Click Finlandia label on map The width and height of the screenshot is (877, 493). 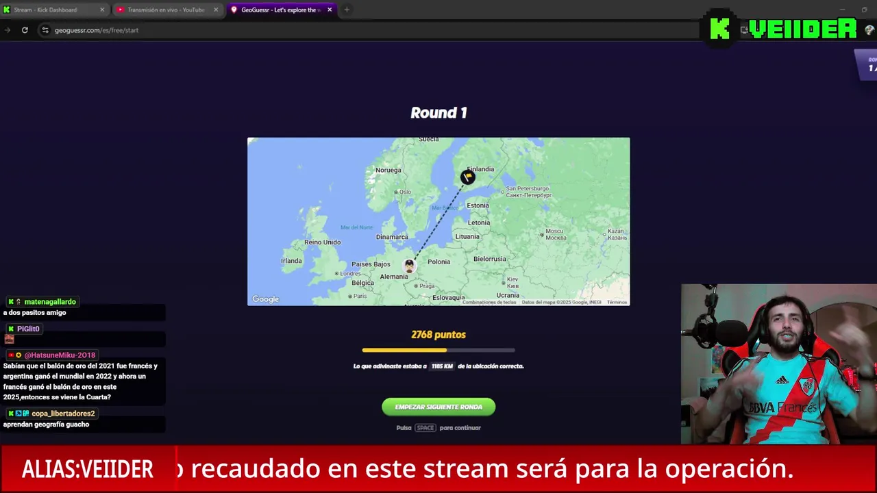480,169
